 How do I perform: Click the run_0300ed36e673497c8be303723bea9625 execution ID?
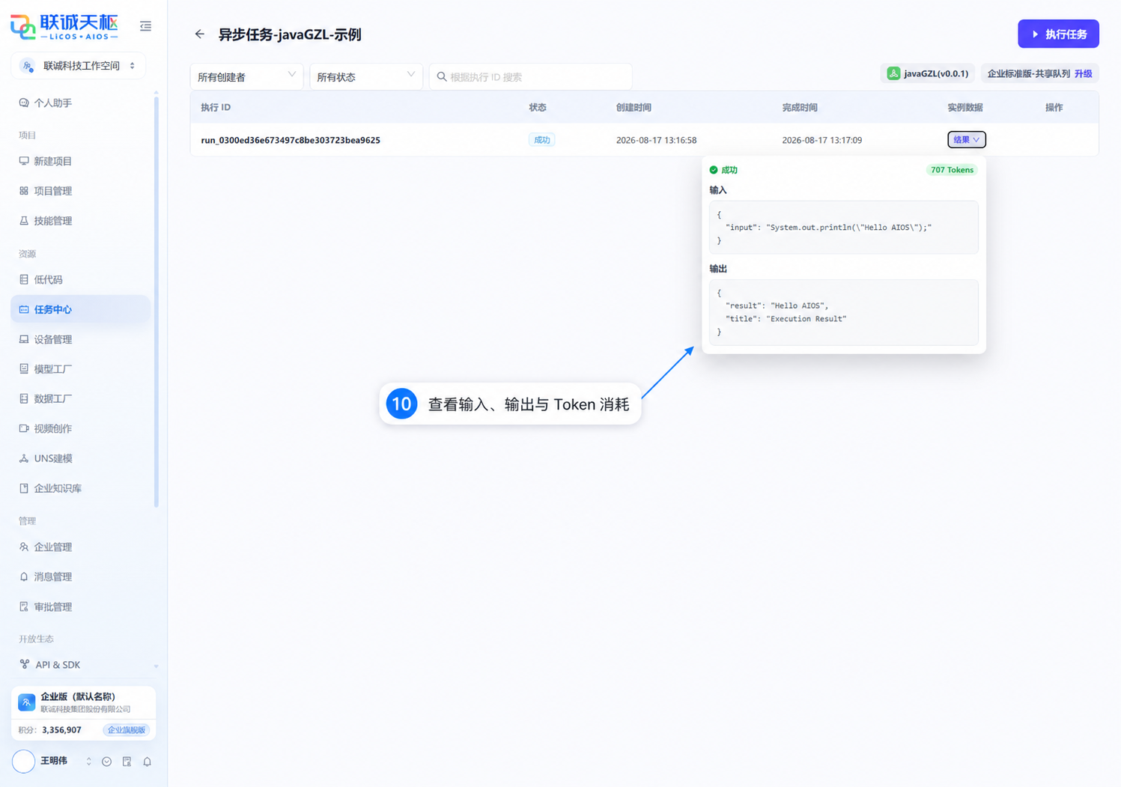[x=291, y=140]
